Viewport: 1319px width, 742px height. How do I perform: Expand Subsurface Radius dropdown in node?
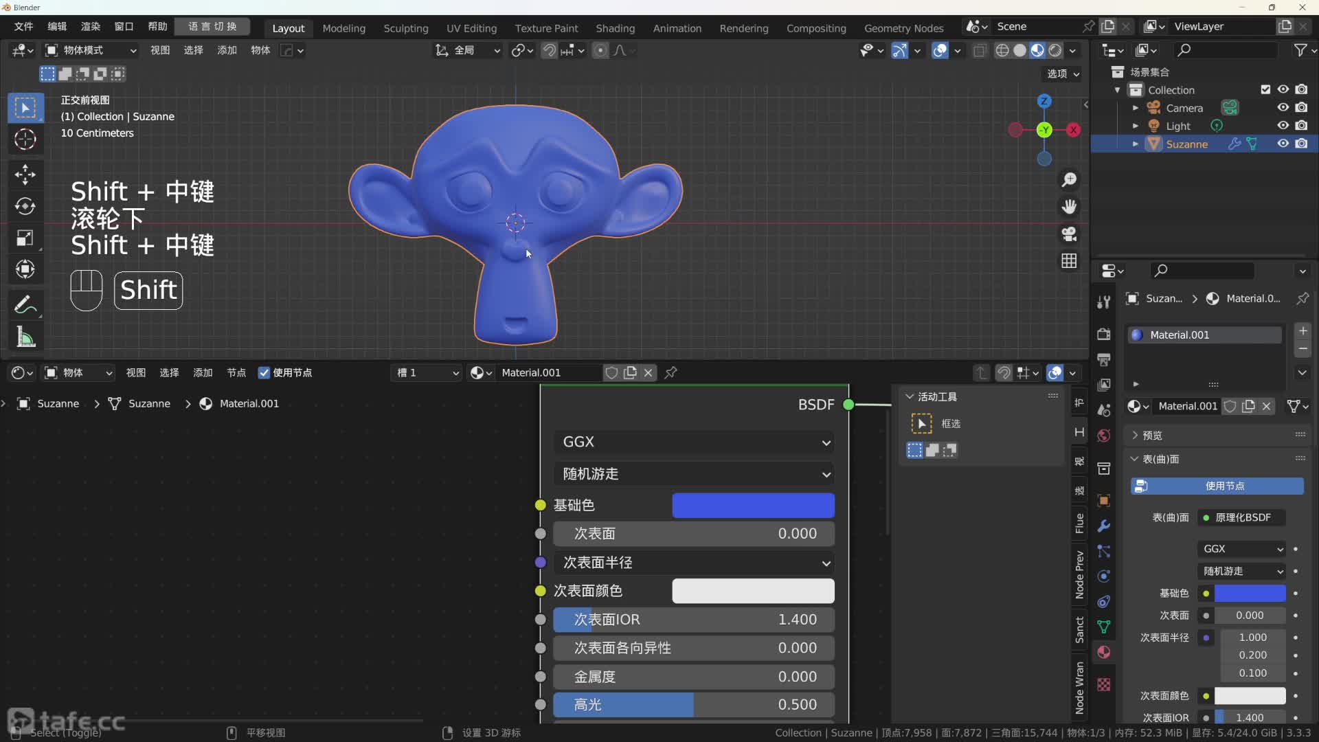(x=694, y=563)
